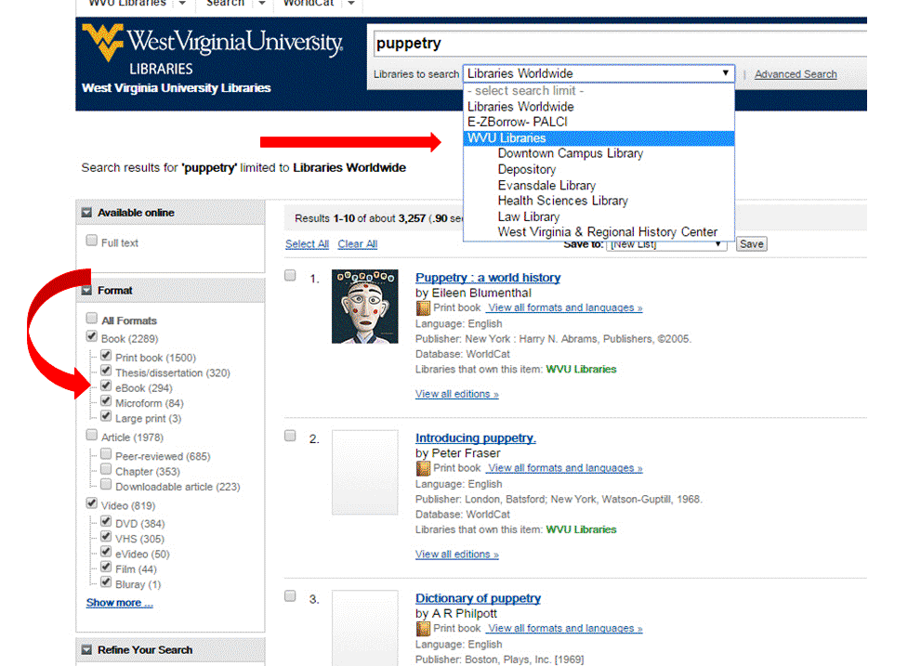Viewport: 921px width, 666px height.
Task: Uncheck the eBook (294) checkbox
Action: pyautogui.click(x=106, y=385)
